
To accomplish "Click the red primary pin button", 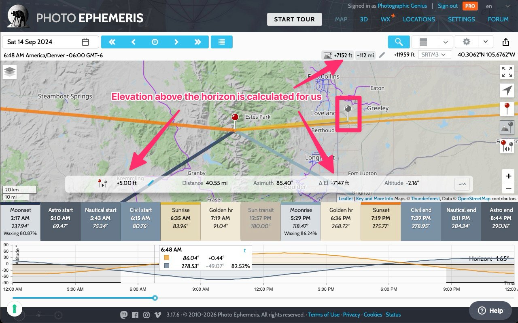I will pos(507,109).
